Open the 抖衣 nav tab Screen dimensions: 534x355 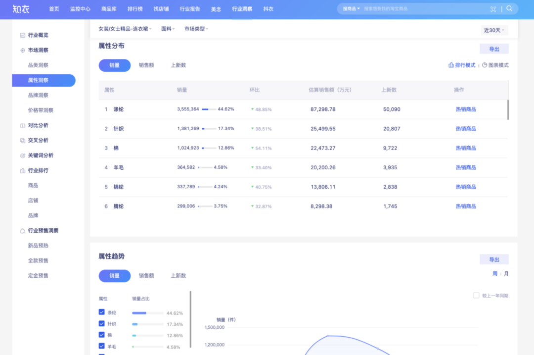[x=268, y=9]
